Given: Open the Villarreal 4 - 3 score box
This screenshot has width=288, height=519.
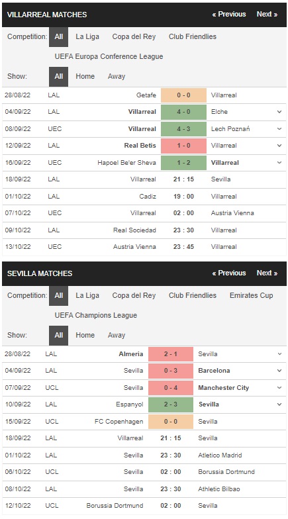Looking at the screenshot, I should coord(184,128).
